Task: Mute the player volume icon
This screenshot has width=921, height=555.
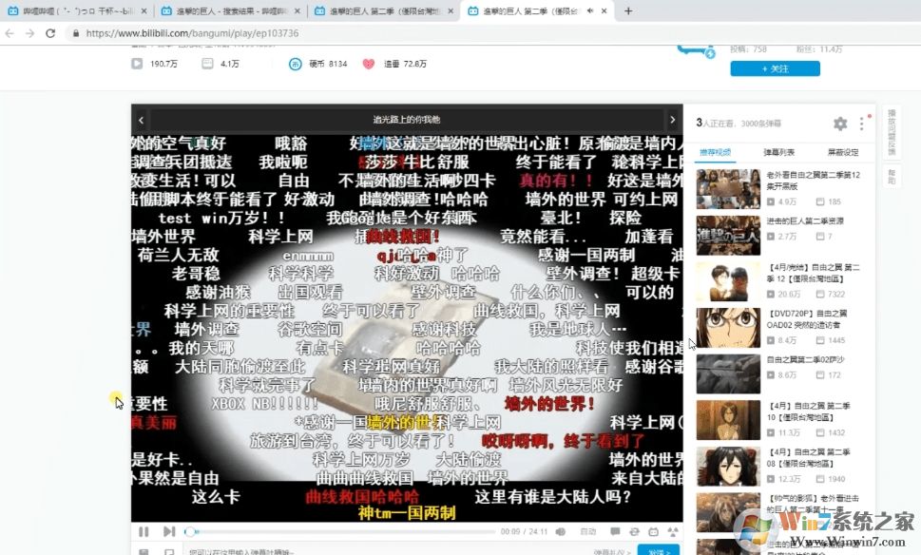Action: 561,531
